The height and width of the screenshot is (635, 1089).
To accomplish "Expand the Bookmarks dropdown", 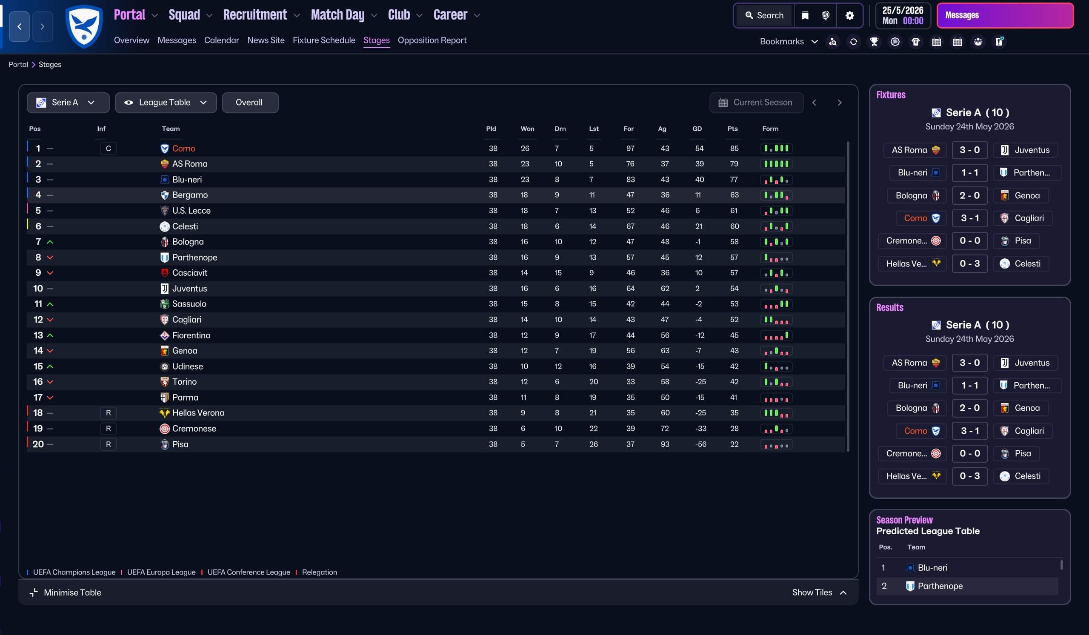I will click(x=788, y=42).
